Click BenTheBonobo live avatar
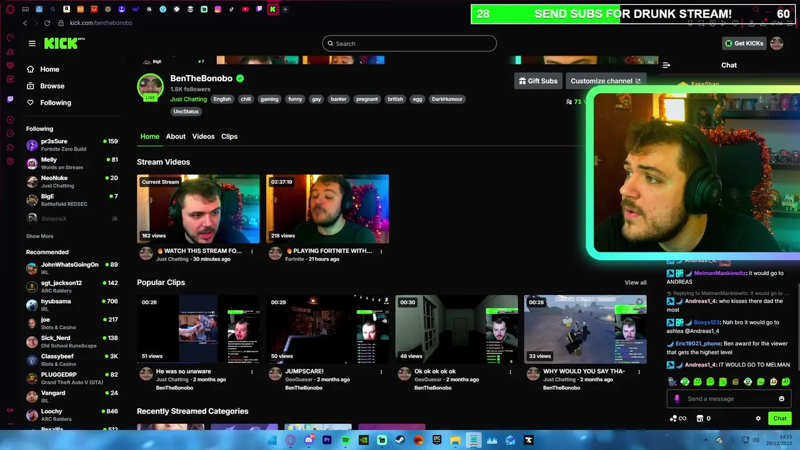Viewport: 800px width, 450px height. coord(150,87)
